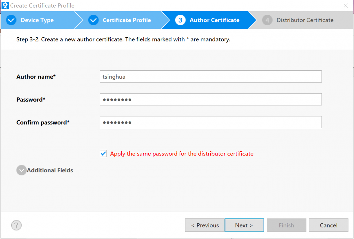354x239 pixels.
Task: Go to the Device Type step tab
Action: 37,20
